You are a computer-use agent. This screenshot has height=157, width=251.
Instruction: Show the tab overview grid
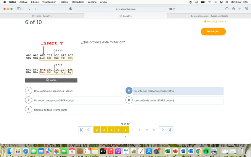point(246,9)
